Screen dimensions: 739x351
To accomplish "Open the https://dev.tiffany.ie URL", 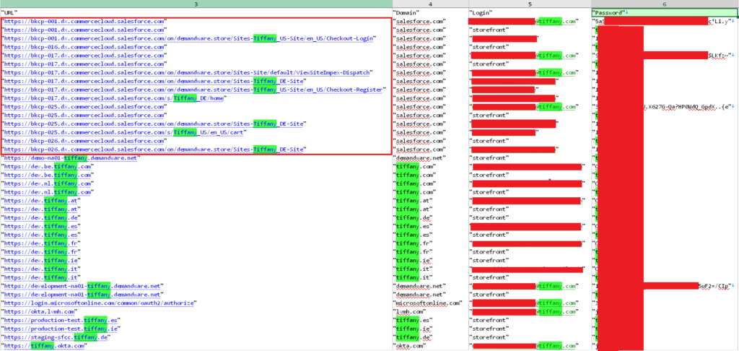I will [x=41, y=261].
